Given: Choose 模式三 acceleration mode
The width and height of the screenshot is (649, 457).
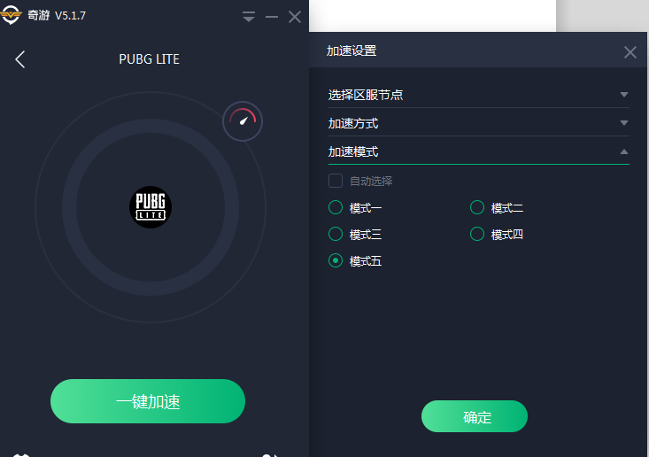Looking at the screenshot, I should tap(336, 234).
